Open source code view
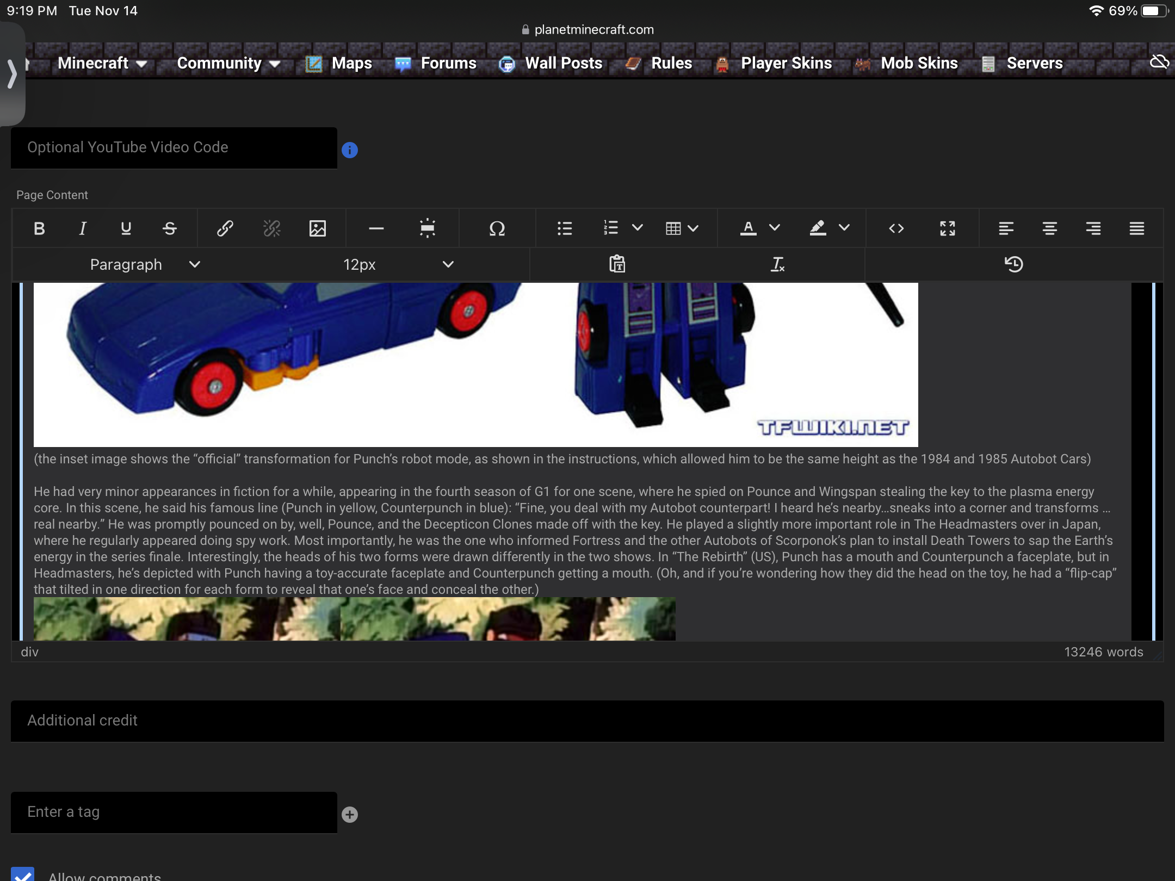 [896, 228]
